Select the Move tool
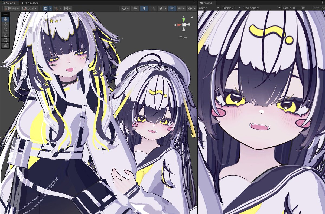Viewport: 325px width, 214px height. click(6, 24)
